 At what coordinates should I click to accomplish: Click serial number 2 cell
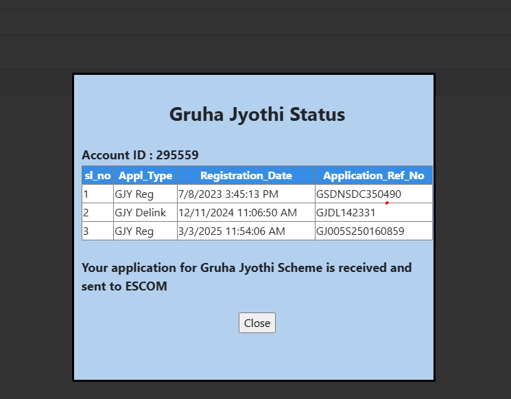pyautogui.click(x=97, y=213)
